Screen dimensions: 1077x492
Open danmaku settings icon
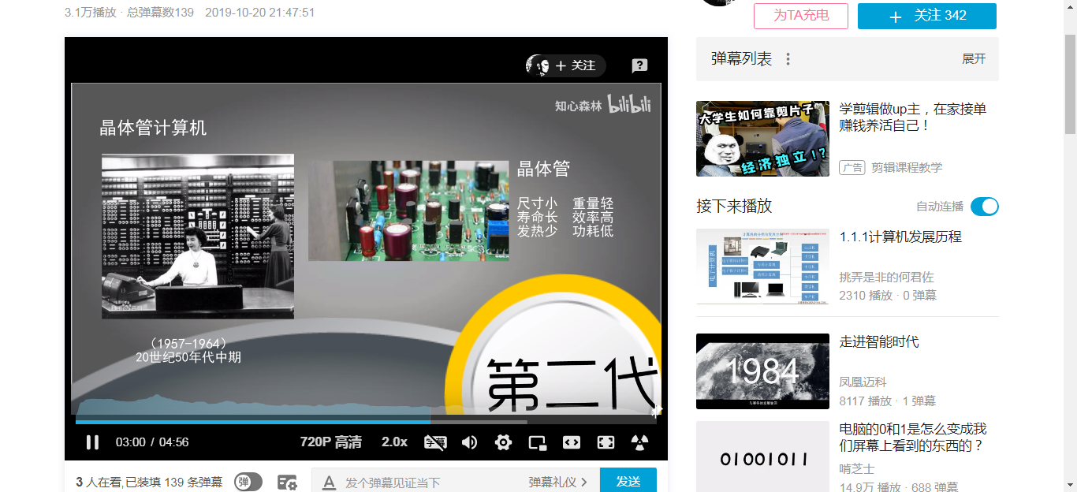click(287, 483)
